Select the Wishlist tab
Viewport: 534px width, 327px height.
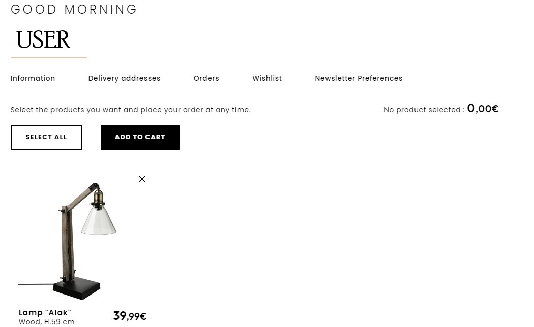click(267, 78)
